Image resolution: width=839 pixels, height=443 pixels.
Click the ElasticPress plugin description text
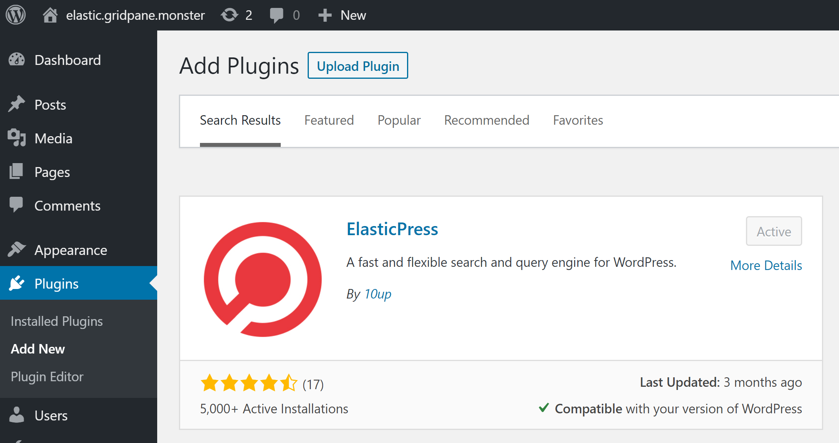pos(512,262)
